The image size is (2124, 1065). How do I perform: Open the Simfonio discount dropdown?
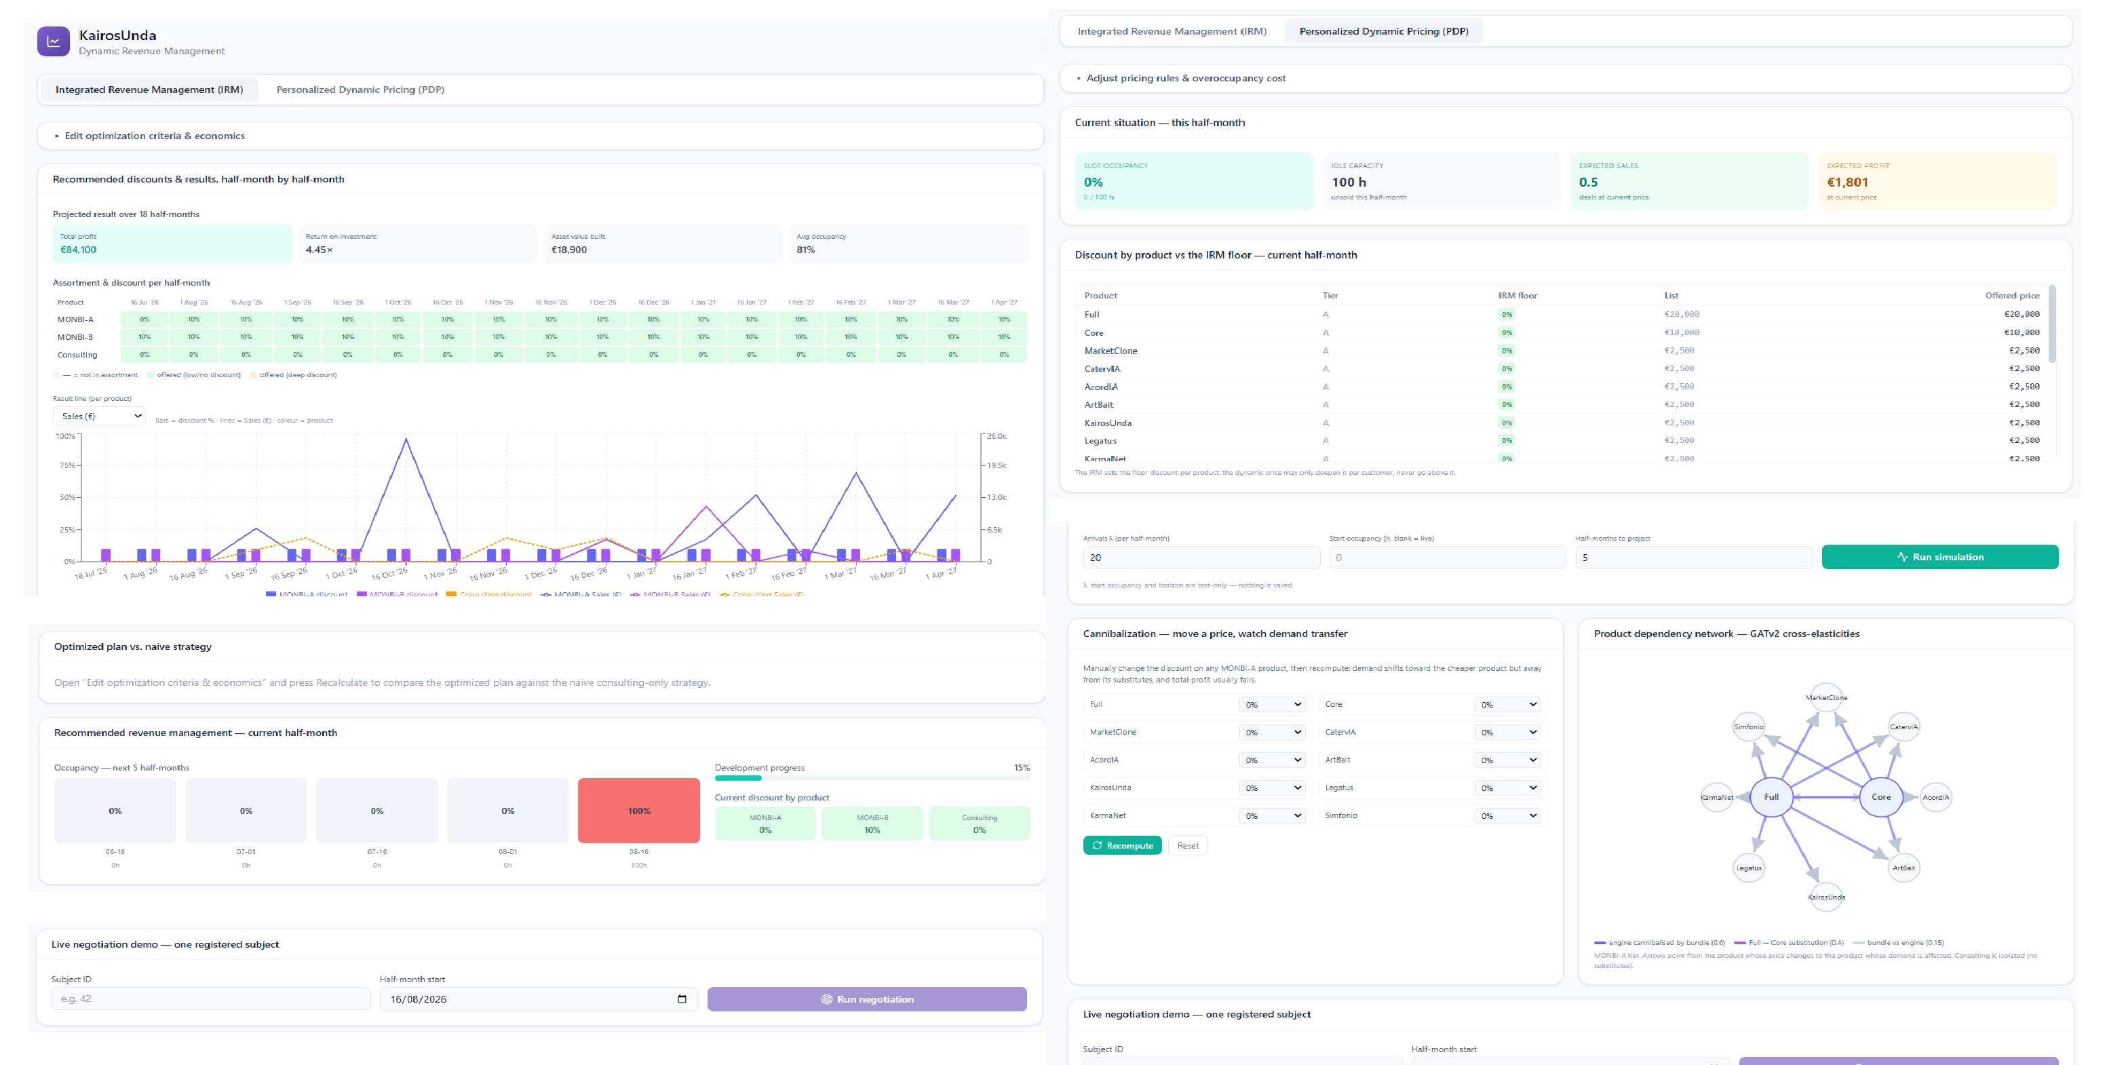click(1508, 815)
